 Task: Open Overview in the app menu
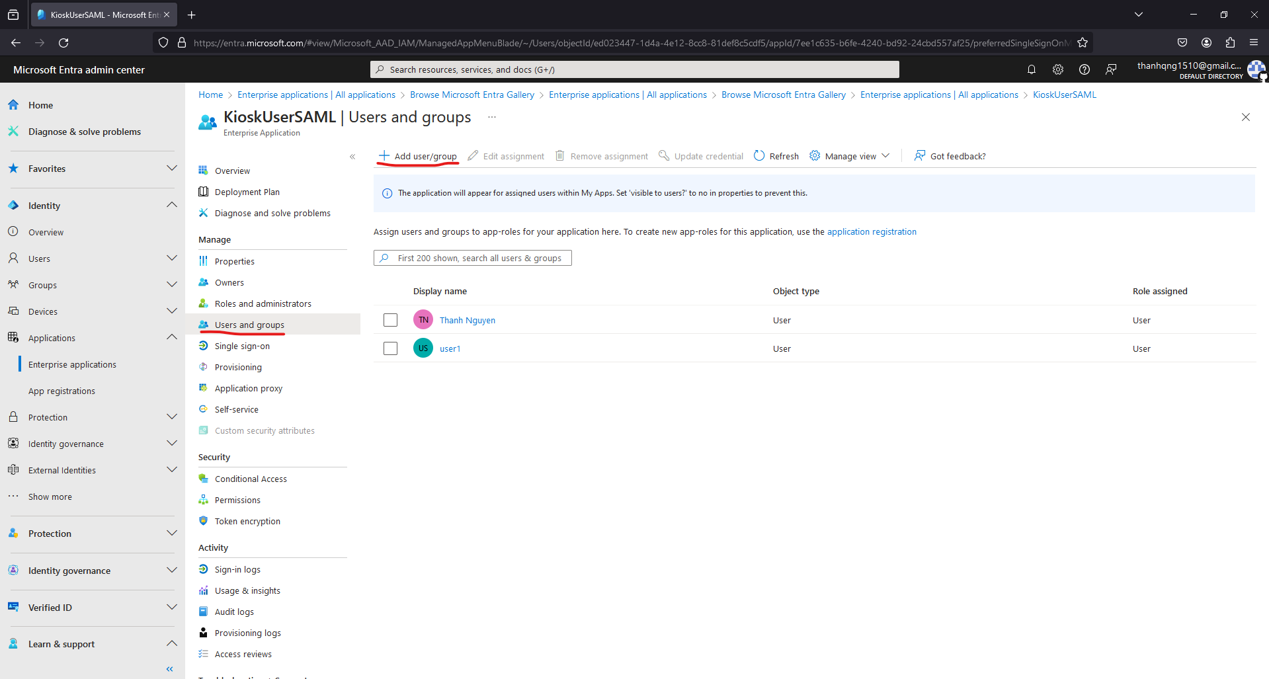pos(232,171)
